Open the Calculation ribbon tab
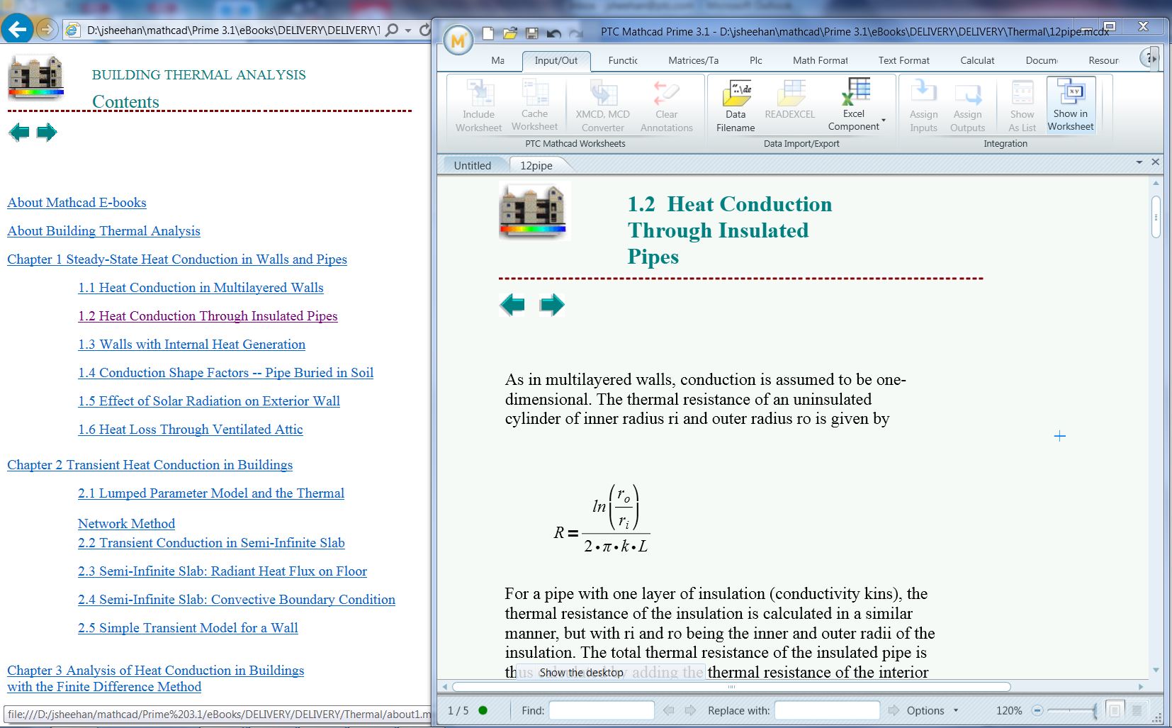Screen dimensions: 1172x728 [x=977, y=60]
